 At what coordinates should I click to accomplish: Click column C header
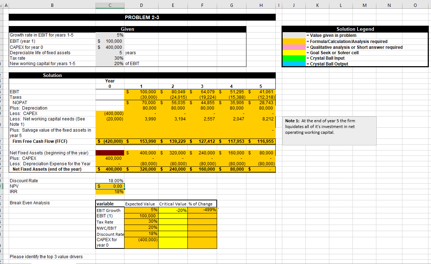(x=110, y=5)
